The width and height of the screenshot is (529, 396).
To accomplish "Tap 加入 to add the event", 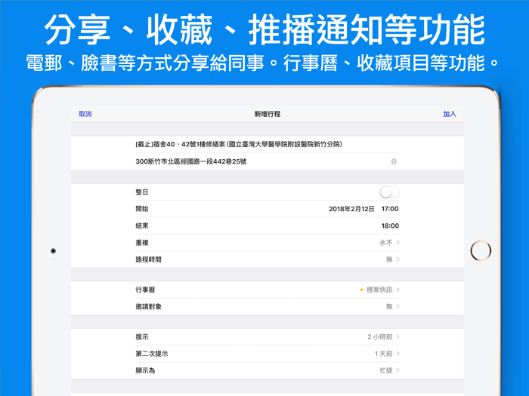I will click(x=450, y=114).
